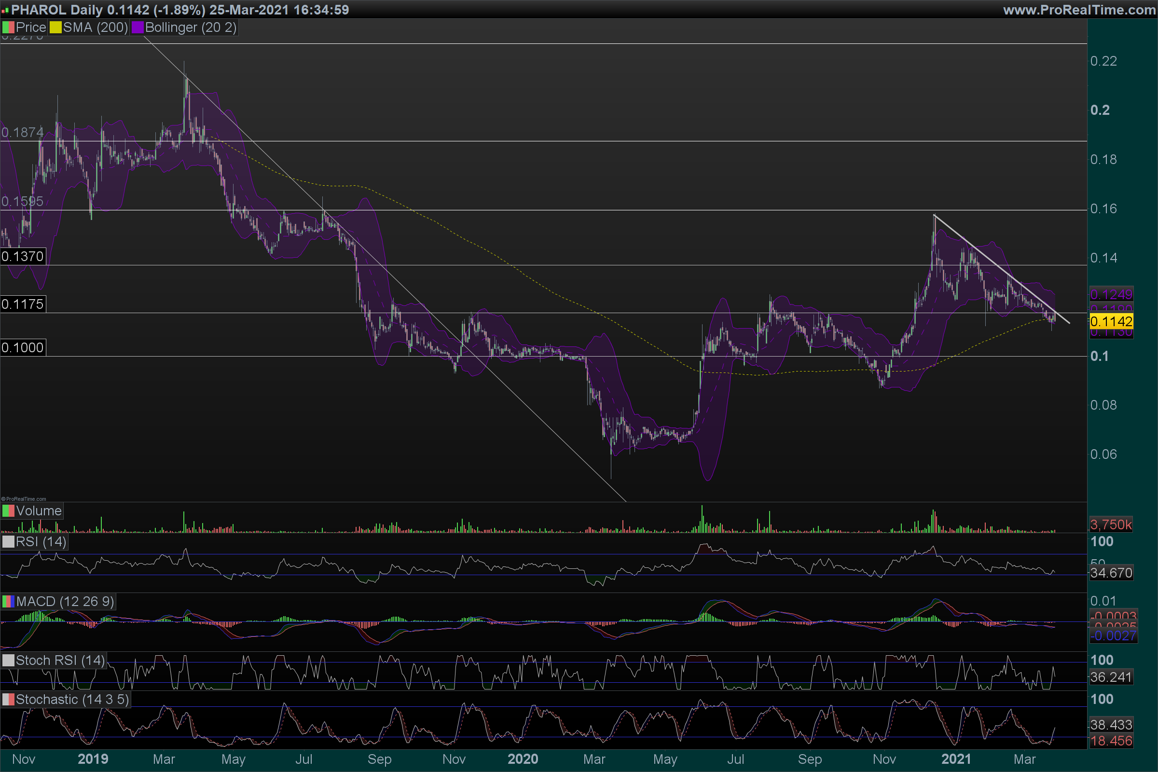This screenshot has height=772, width=1158.
Task: Click the purple Bollinger legend swatch
Action: point(138,28)
